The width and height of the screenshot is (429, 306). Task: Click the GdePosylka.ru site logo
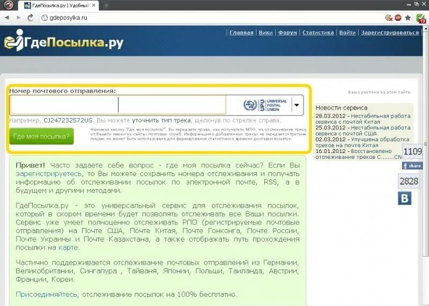click(64, 41)
